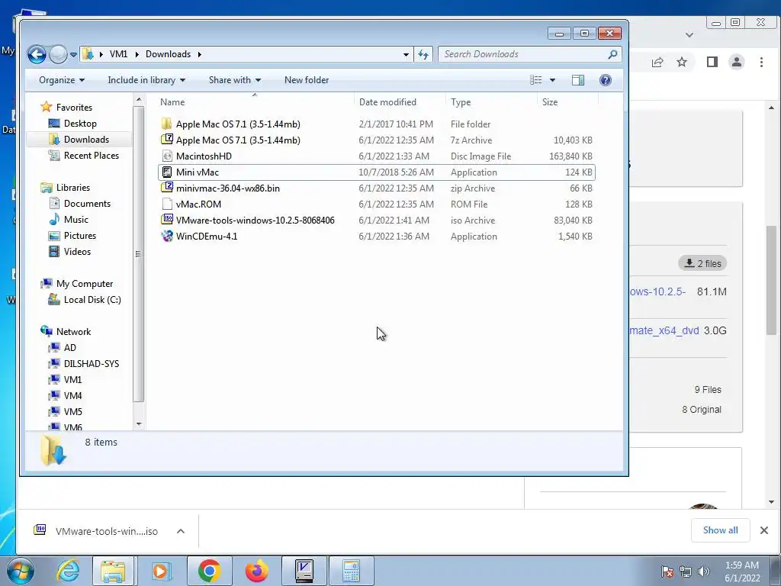Click the Explorer forward arrow button

click(58, 54)
